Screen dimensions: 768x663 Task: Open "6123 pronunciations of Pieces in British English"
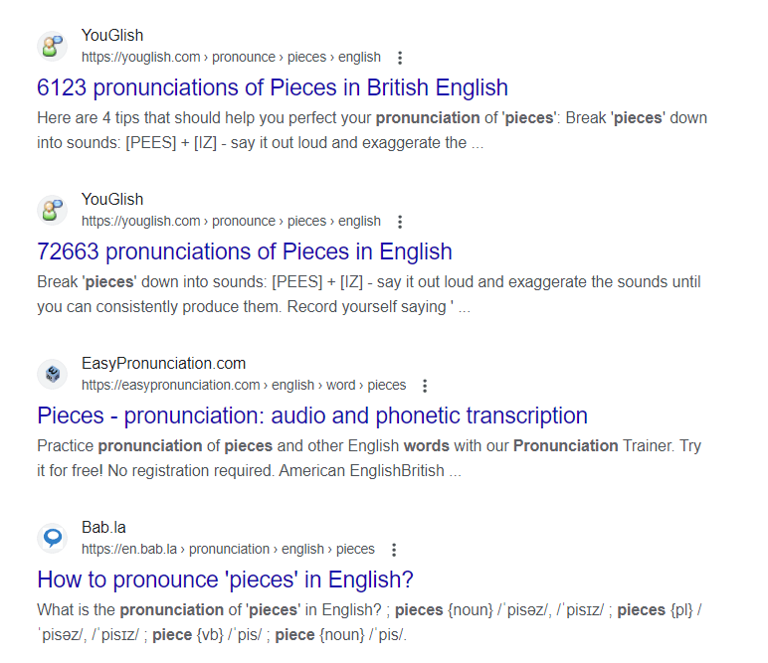(273, 87)
